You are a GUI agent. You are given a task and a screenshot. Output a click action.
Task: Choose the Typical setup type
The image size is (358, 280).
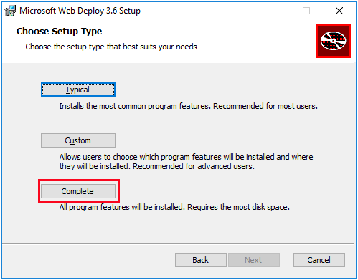click(x=78, y=90)
